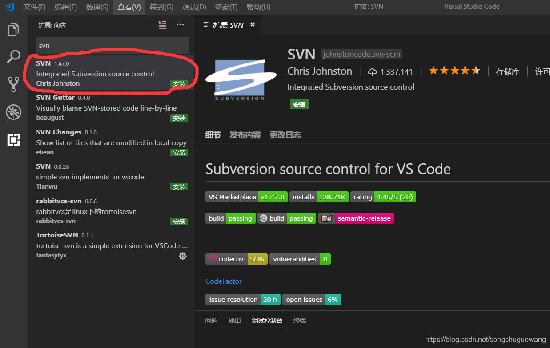Select the Extensions icon in the activity bar
Screen dimensions: 550x348
(13, 140)
